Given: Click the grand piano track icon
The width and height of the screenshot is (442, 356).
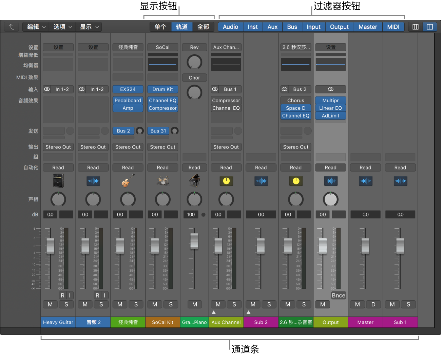Looking at the screenshot, I should [x=194, y=181].
